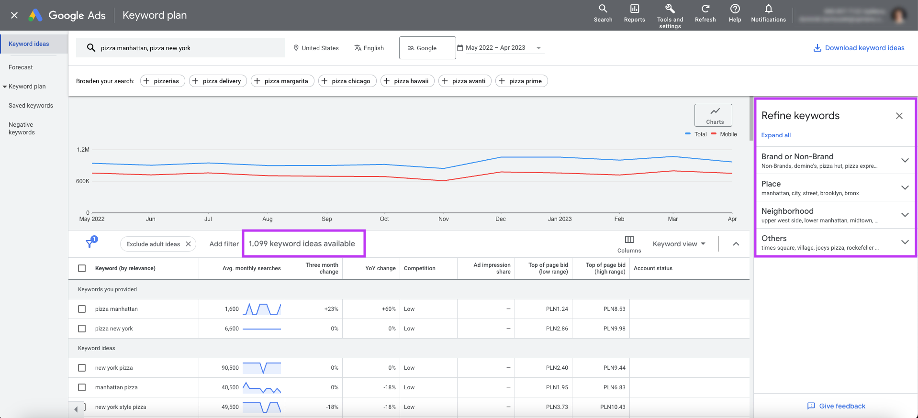Open the Google search network selector
The image size is (918, 418).
427,48
